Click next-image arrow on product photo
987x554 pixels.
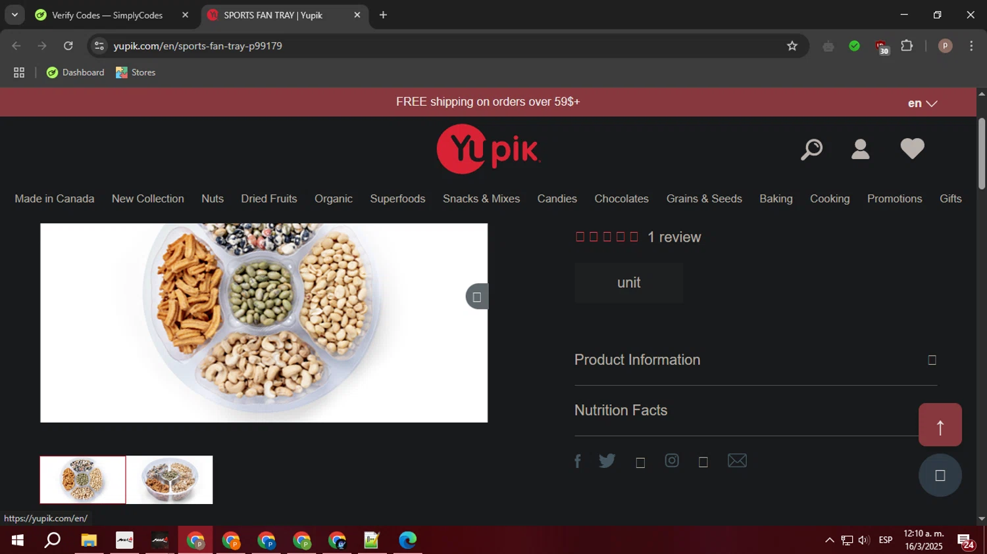pyautogui.click(x=477, y=296)
